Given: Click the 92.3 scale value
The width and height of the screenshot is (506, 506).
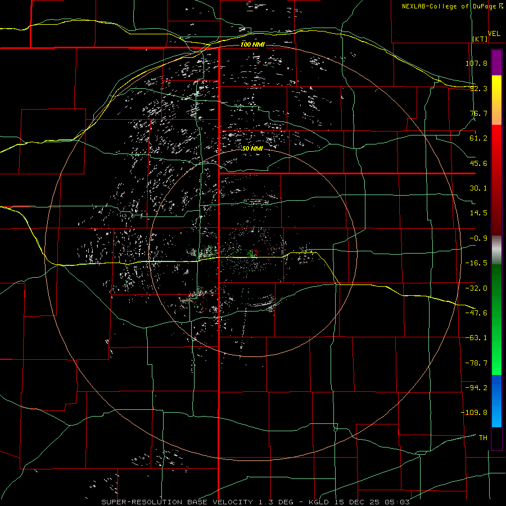Looking at the screenshot, I should [x=478, y=88].
